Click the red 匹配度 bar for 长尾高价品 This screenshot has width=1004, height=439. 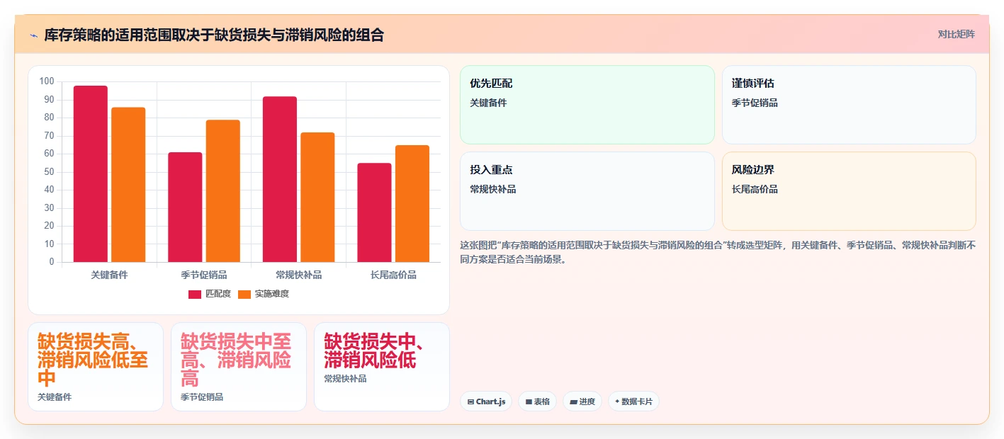pos(374,212)
